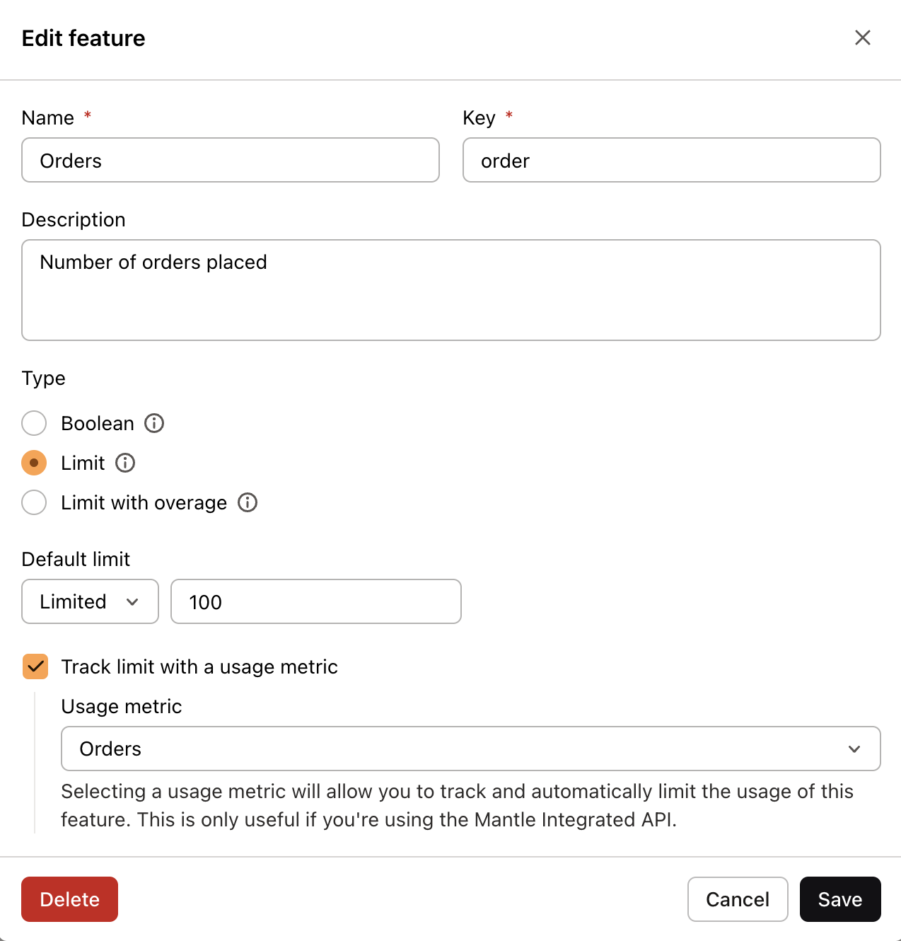Save the feature changes
Image resolution: width=901 pixels, height=941 pixels.
pos(840,899)
